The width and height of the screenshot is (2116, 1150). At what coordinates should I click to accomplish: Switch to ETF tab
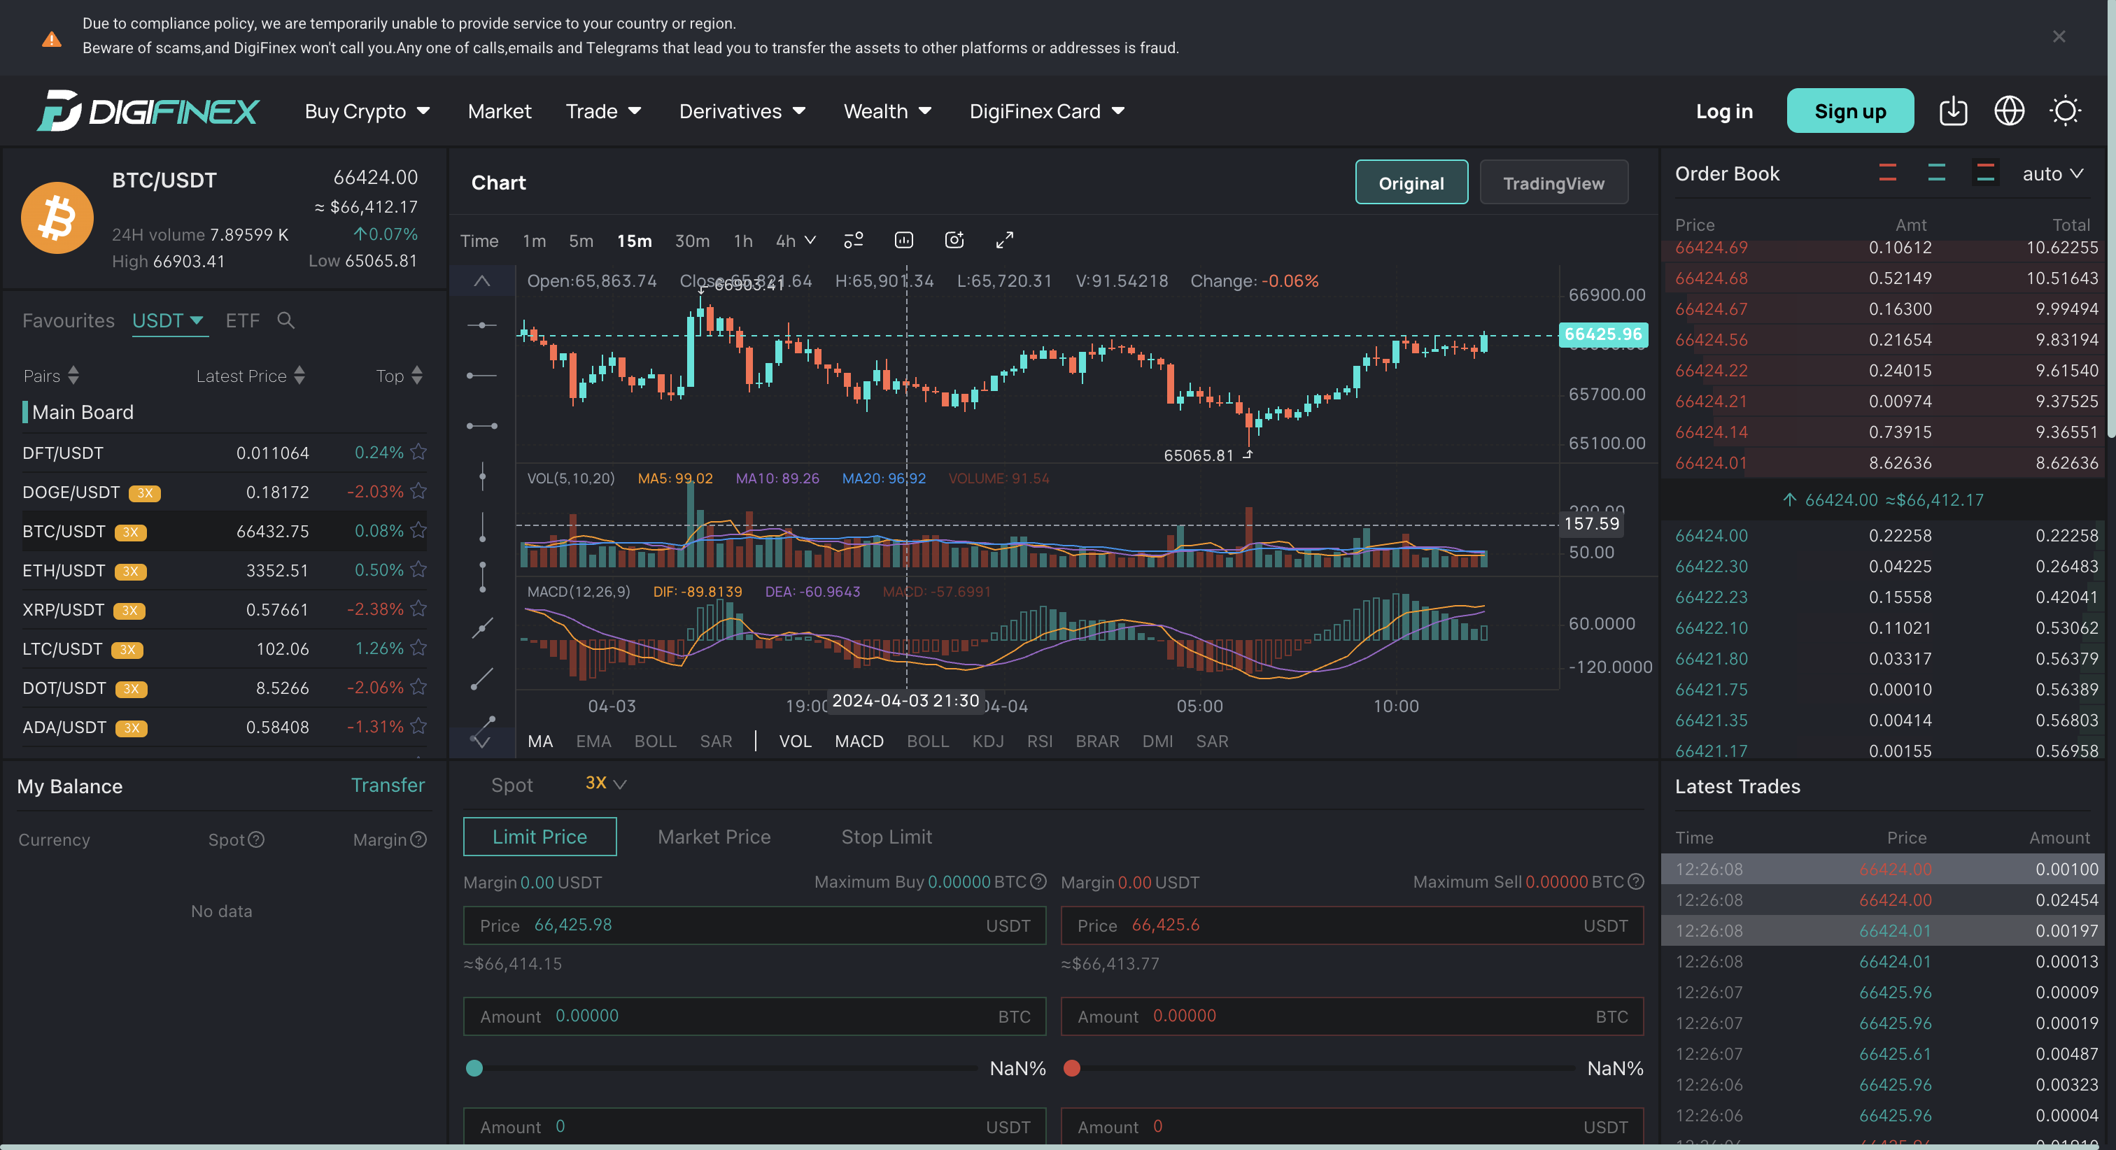click(242, 320)
